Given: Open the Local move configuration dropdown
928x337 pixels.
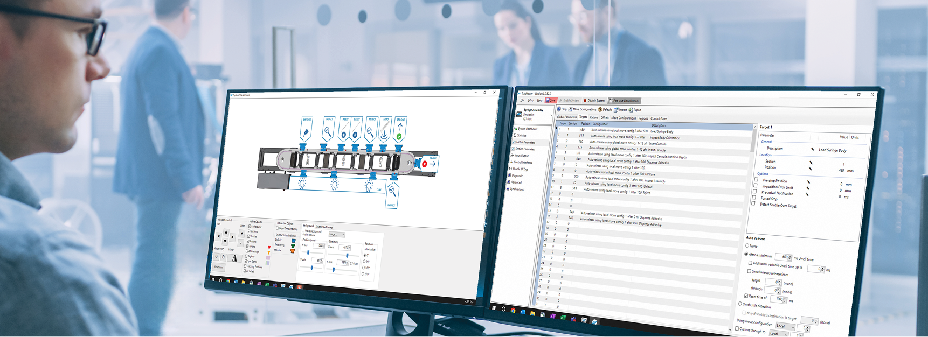Looking at the screenshot, I should 784,326.
